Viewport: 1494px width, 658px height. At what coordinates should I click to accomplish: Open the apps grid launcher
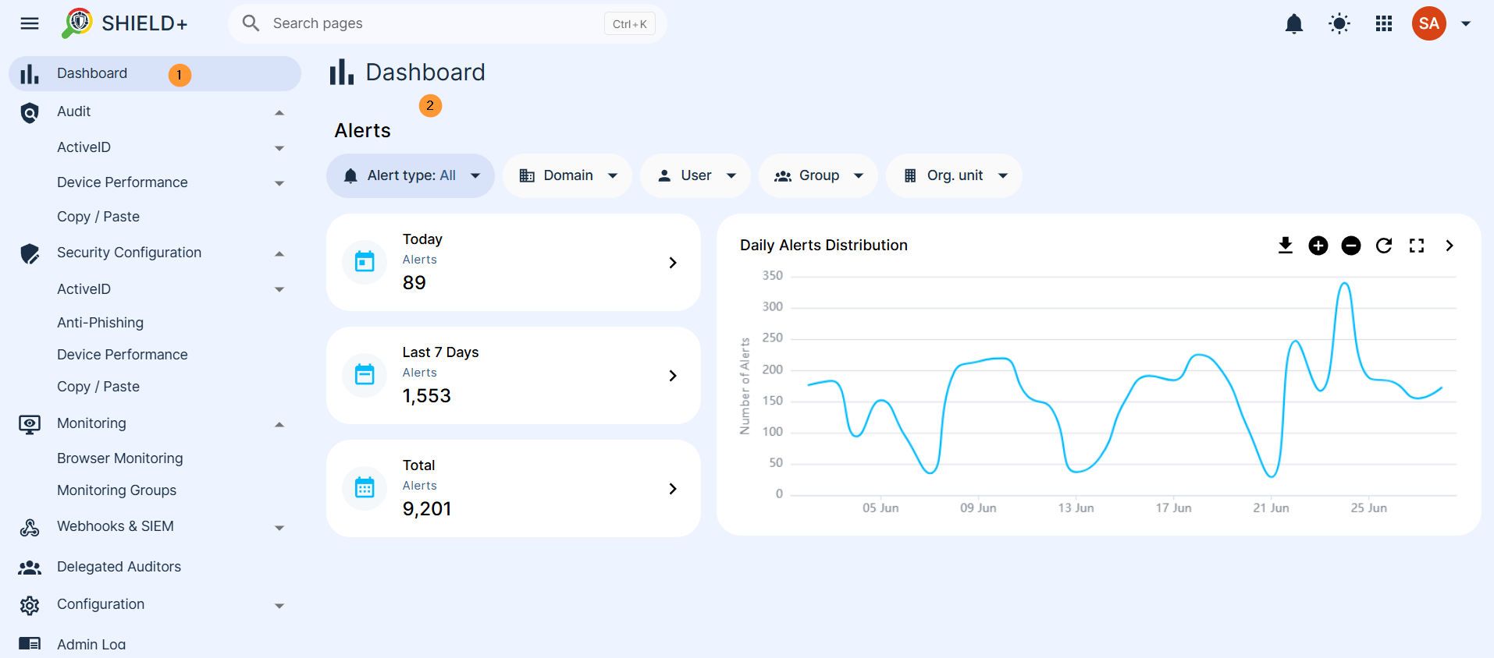[1384, 24]
